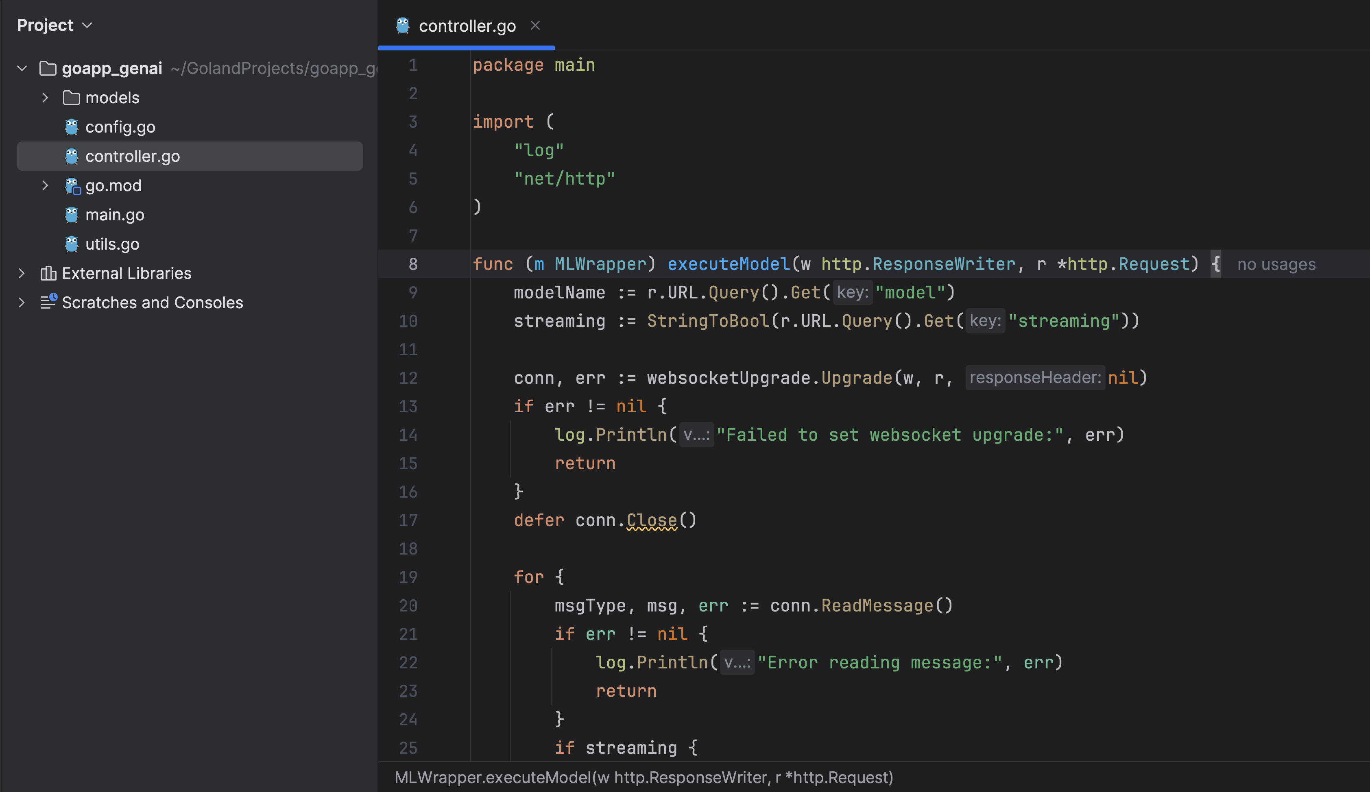Click the External Libraries icon
Image resolution: width=1370 pixels, height=792 pixels.
(48, 273)
